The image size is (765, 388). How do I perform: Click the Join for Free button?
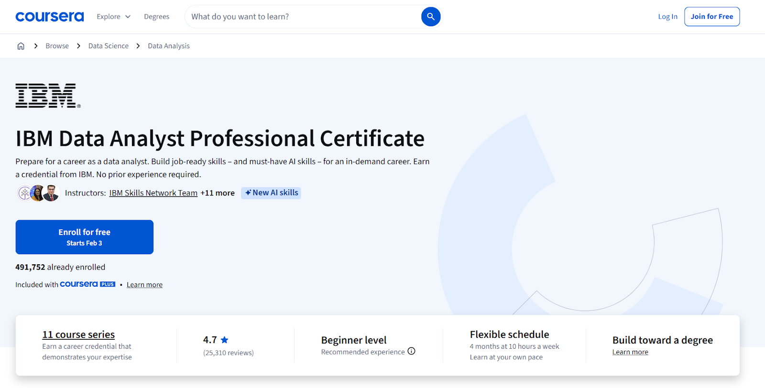tap(712, 17)
